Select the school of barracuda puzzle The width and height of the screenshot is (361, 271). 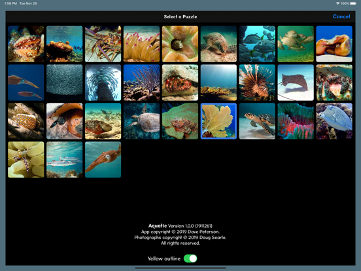click(65, 160)
